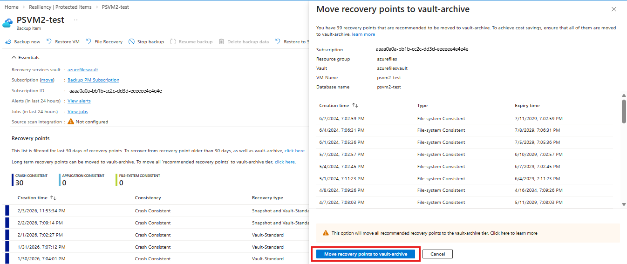The height and width of the screenshot is (264, 627).
Task: Click the subscription ID in the panel
Action: [422, 49]
